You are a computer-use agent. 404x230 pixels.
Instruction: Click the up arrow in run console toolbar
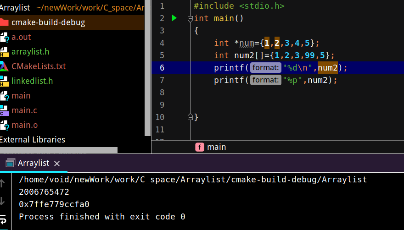click(x=2, y=183)
